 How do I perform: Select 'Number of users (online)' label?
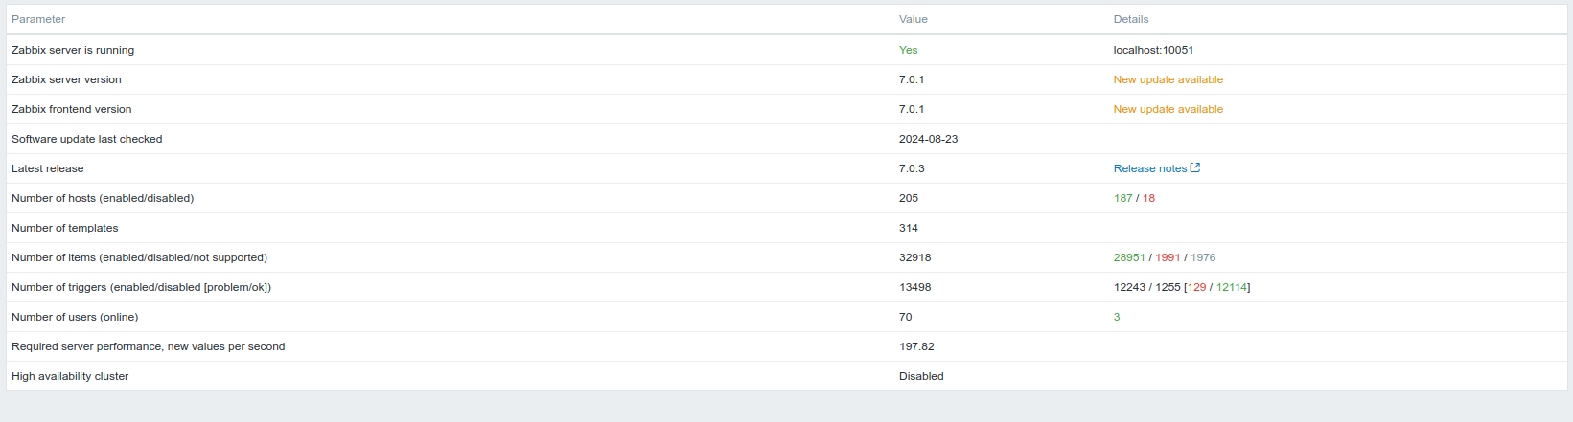(75, 317)
